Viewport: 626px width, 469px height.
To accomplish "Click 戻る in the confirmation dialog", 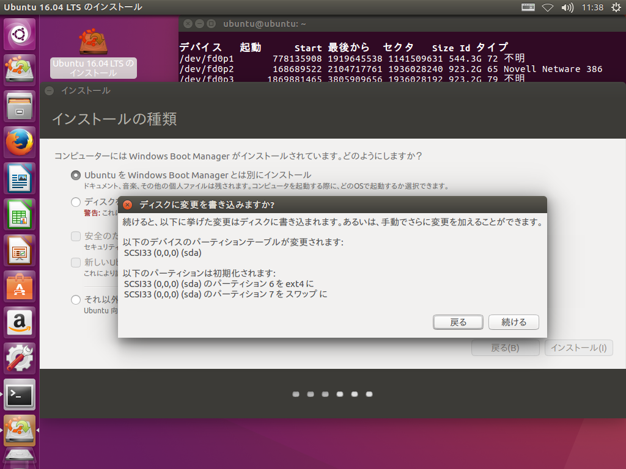I will (458, 322).
